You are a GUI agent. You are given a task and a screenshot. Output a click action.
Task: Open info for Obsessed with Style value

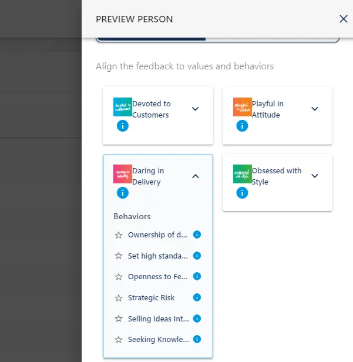pyautogui.click(x=242, y=193)
